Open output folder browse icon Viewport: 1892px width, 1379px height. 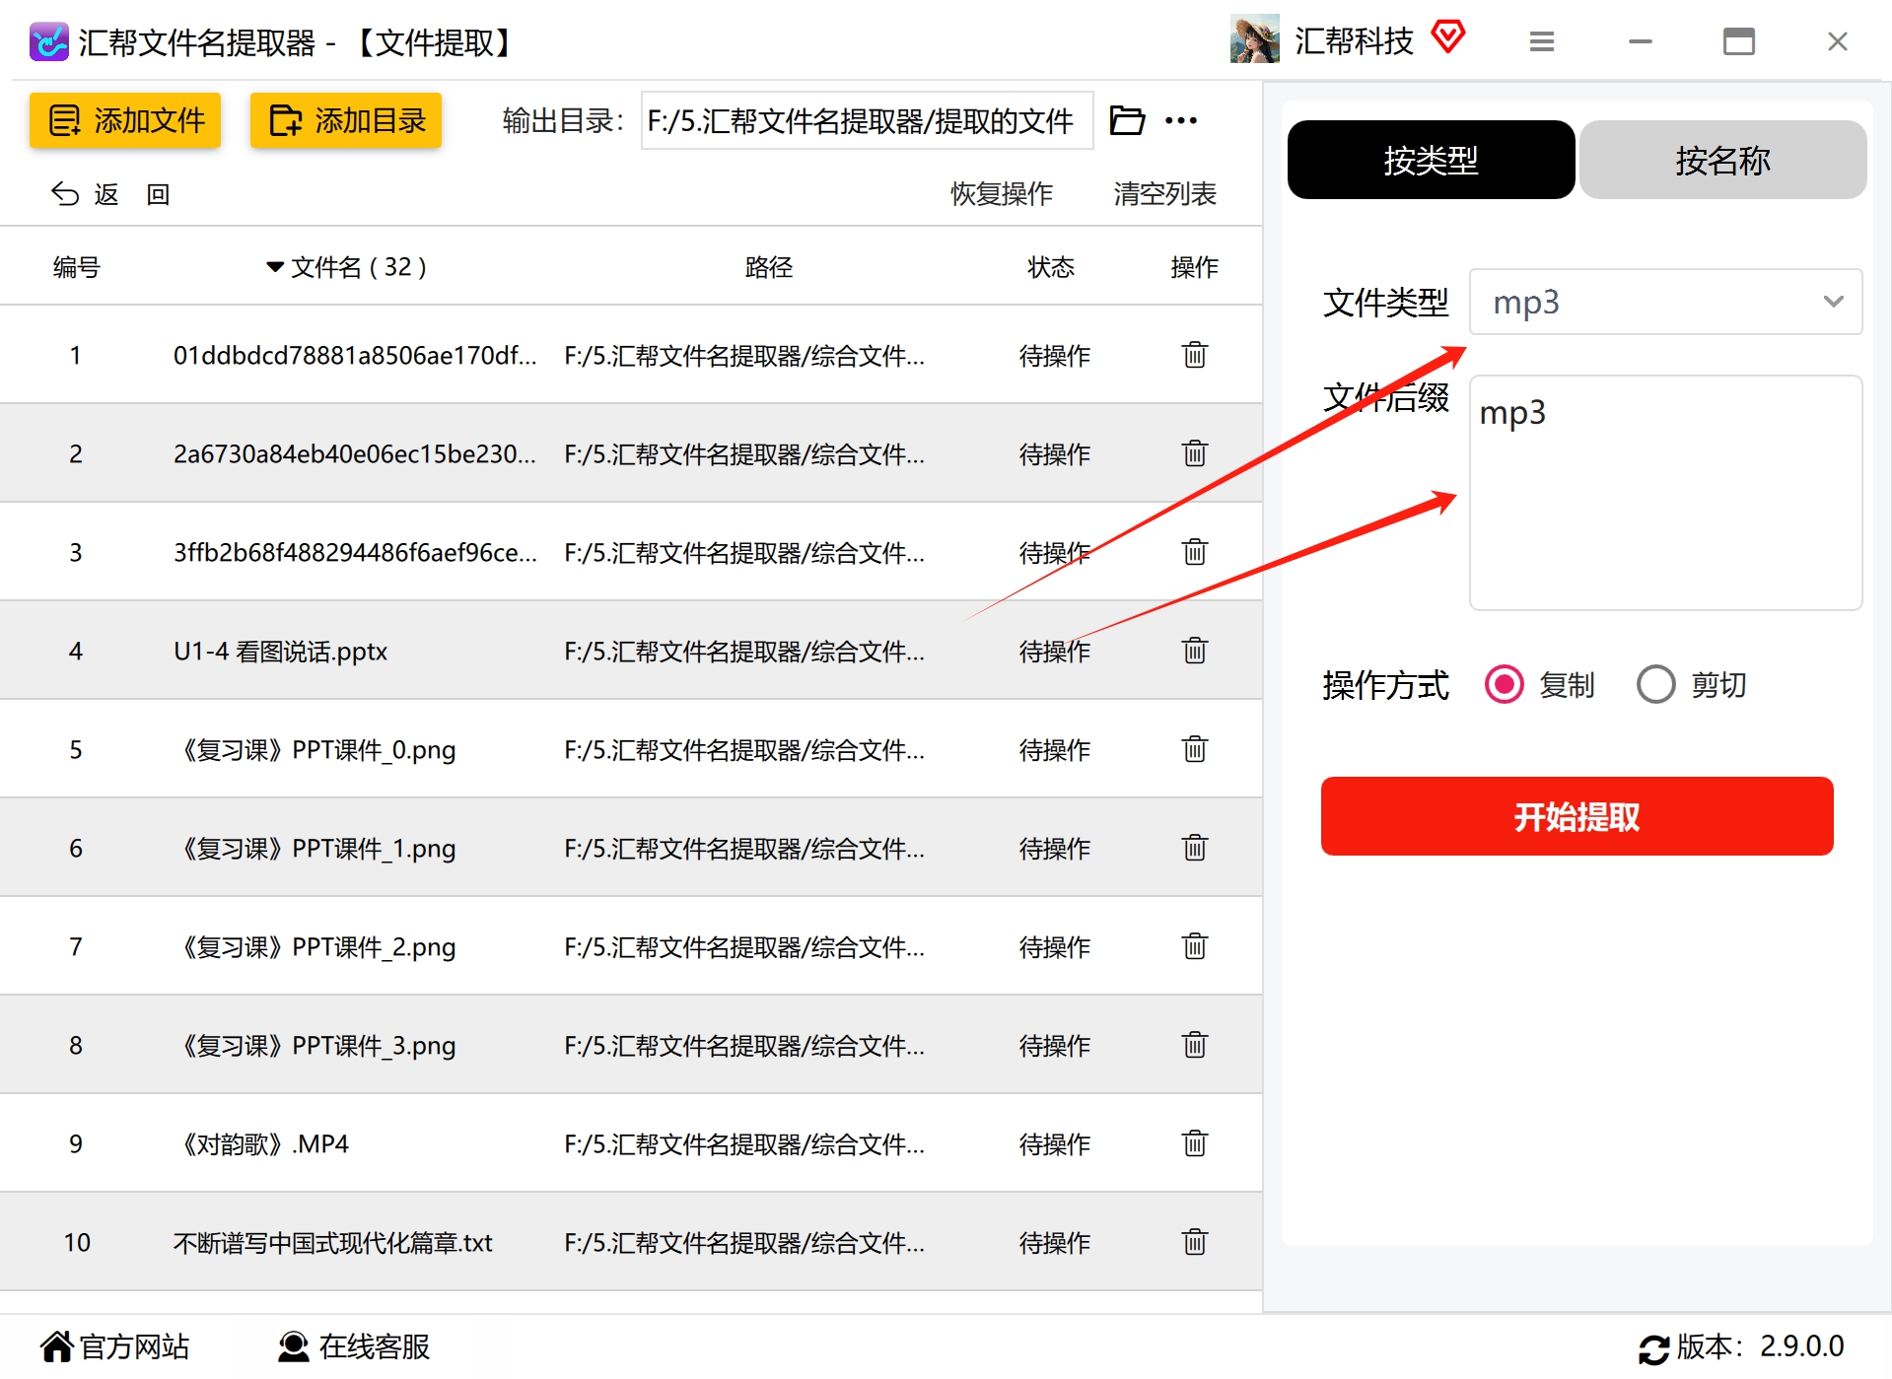click(x=1127, y=120)
